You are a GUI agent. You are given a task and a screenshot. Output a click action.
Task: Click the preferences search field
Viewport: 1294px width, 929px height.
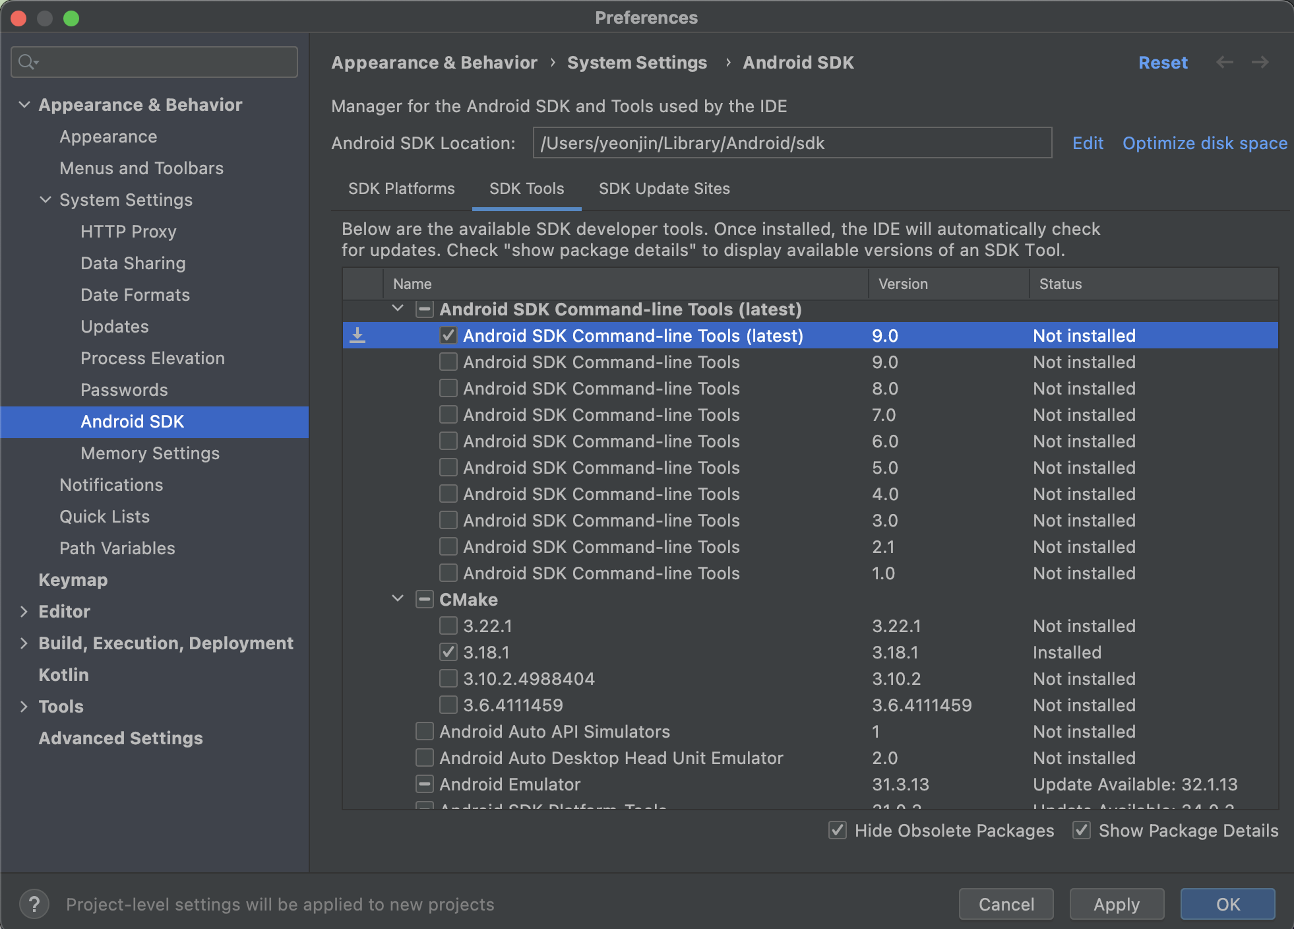pos(154,62)
